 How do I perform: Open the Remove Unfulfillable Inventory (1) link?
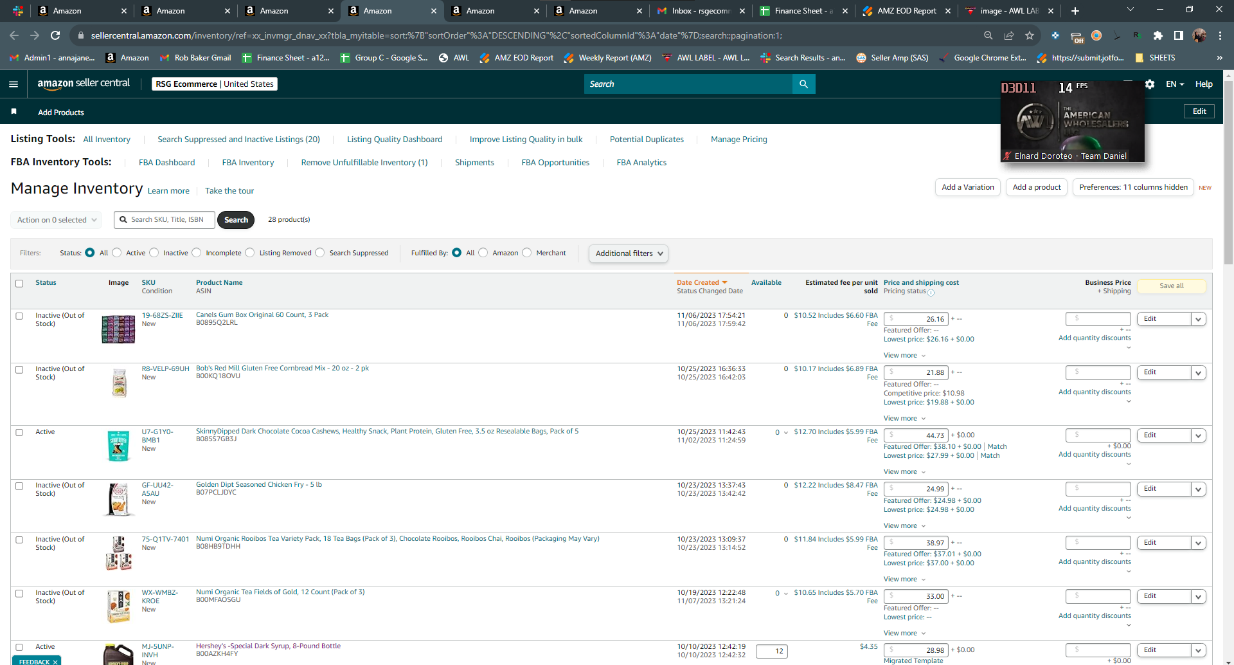[x=364, y=163]
